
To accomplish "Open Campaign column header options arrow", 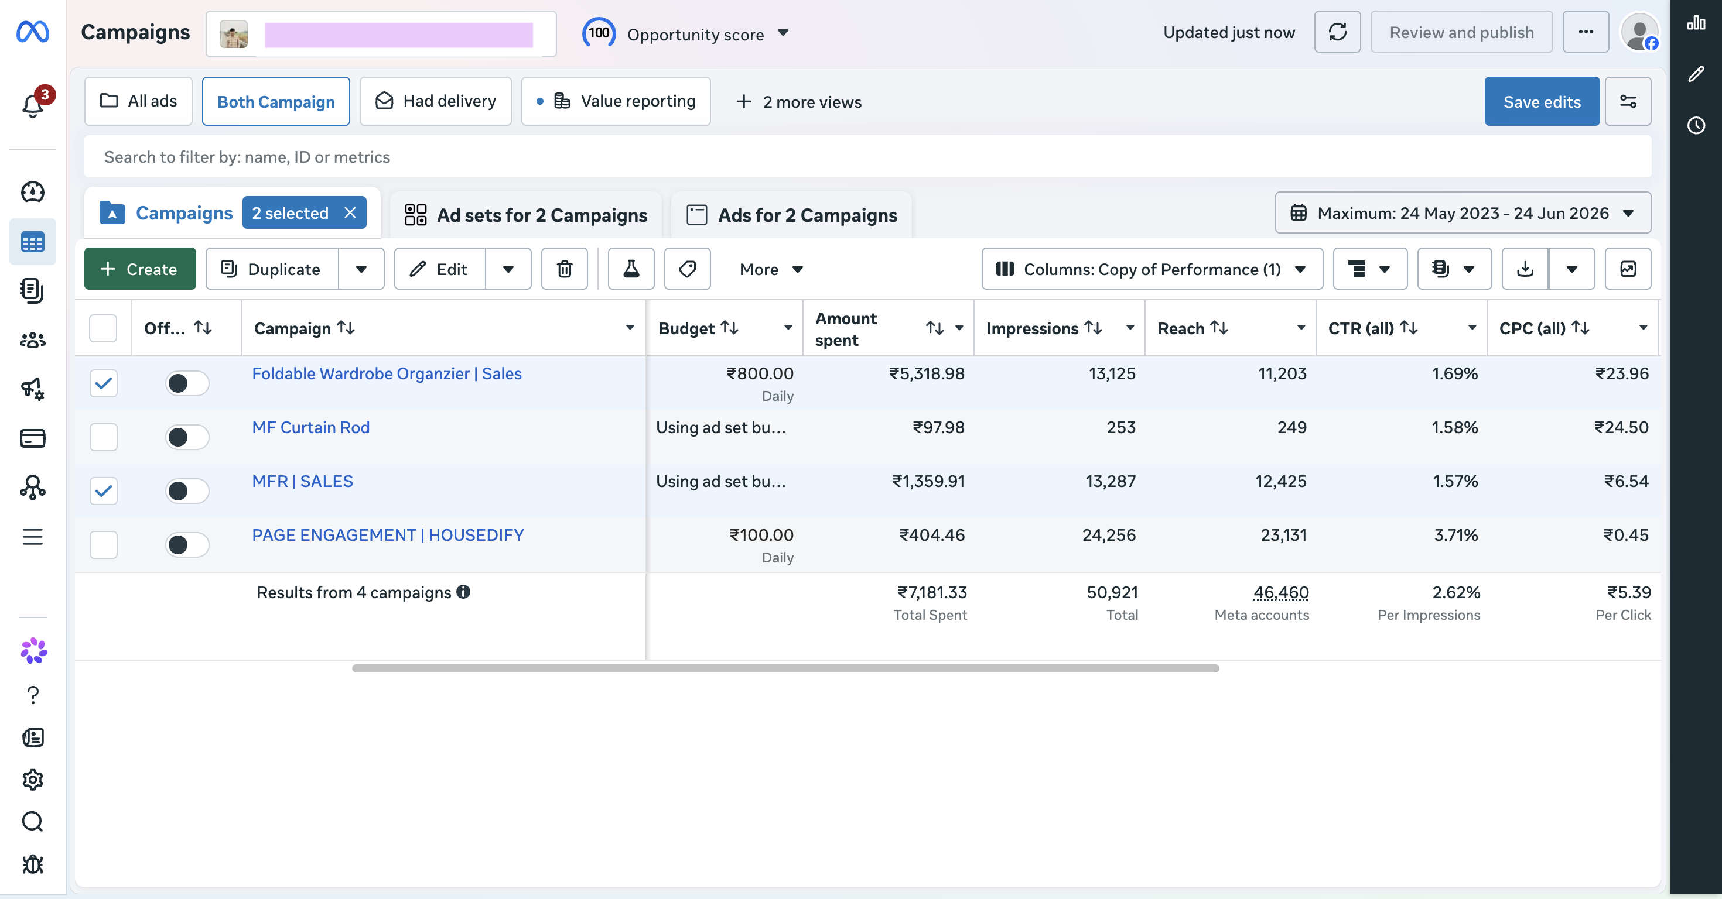I will point(630,327).
